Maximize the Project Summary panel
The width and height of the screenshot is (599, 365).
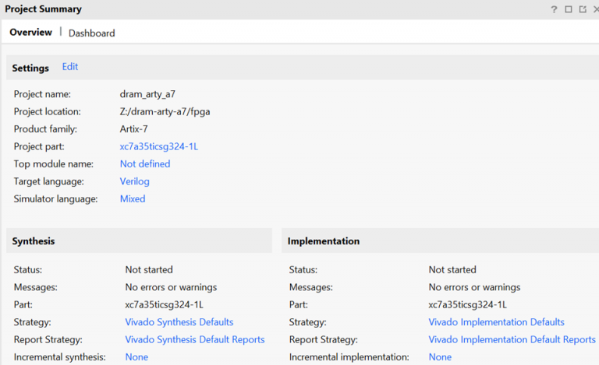click(x=569, y=9)
